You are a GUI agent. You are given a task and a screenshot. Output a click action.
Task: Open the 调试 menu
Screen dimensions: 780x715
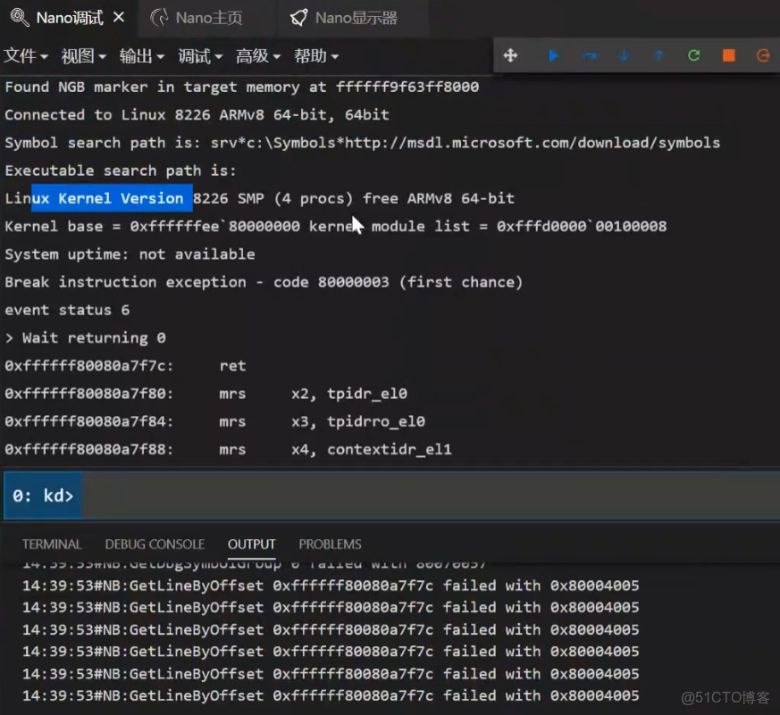(x=200, y=55)
